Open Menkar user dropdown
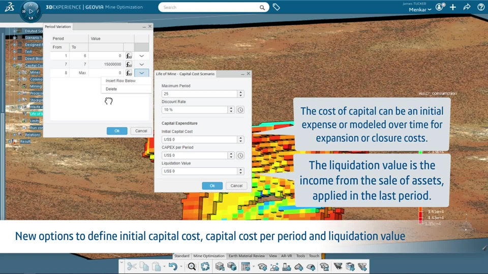The width and height of the screenshot is (488, 274). point(420,10)
